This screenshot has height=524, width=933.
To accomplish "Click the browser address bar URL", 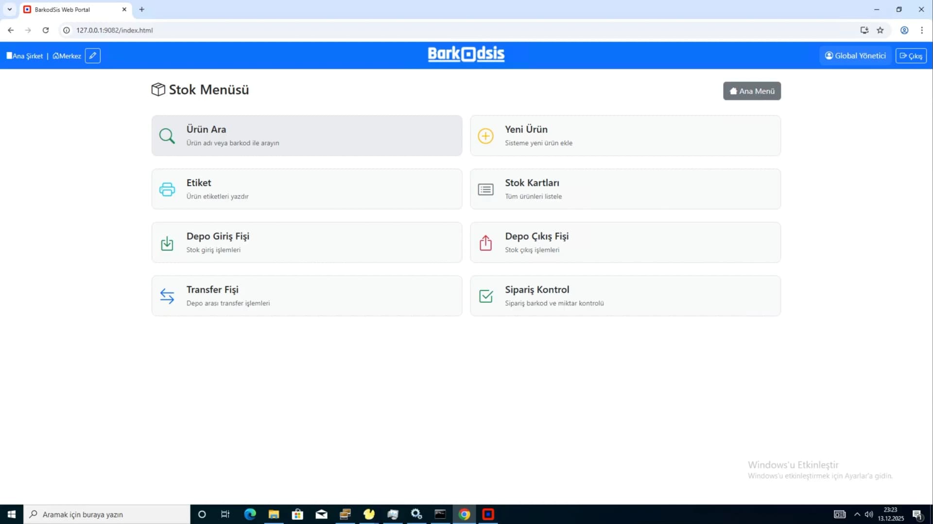I will [114, 30].
